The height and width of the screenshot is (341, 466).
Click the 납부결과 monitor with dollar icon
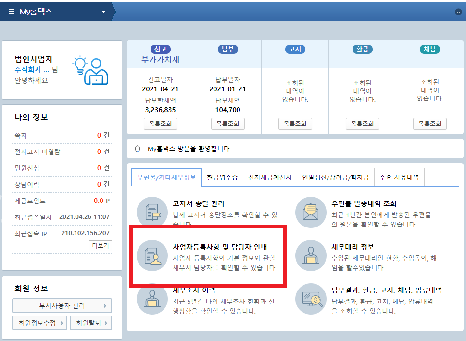tap(311, 299)
